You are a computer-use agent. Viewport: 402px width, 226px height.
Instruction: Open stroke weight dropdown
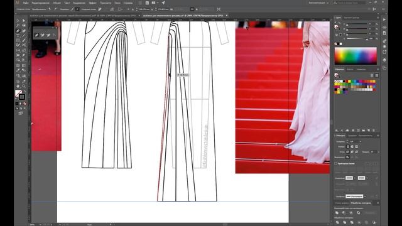pyautogui.click(x=360, y=141)
